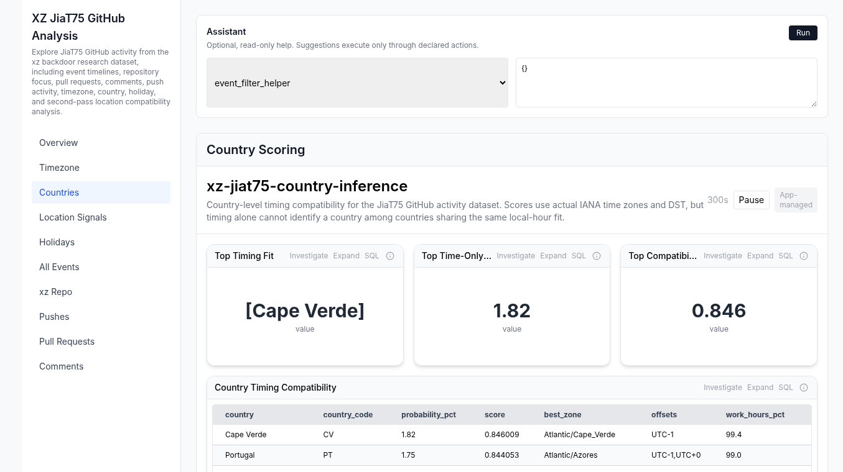
Task: Click the 0.844053 score cell
Action: click(x=501, y=455)
